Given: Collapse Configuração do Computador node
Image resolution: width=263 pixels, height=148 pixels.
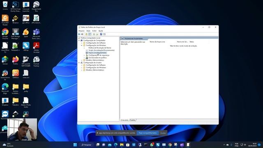Looking at the screenshot, I should point(79,40).
